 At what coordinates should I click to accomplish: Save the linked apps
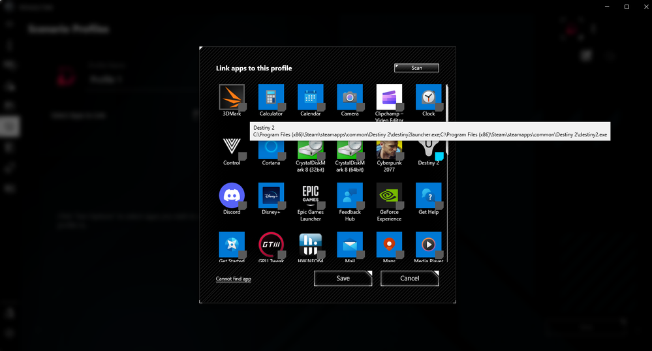tap(343, 278)
